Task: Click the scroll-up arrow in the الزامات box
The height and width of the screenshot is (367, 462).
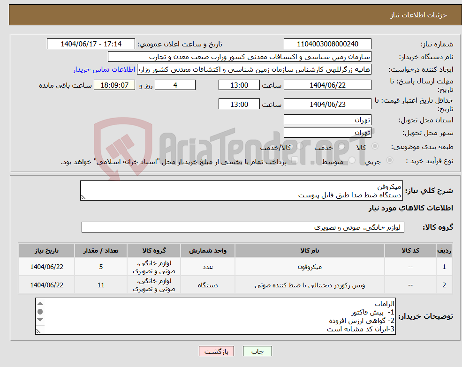Action: tap(40, 304)
